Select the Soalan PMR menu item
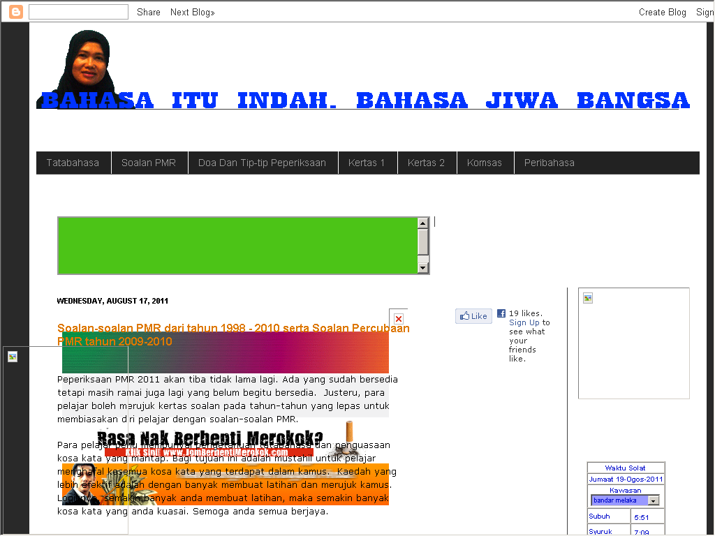 149,163
